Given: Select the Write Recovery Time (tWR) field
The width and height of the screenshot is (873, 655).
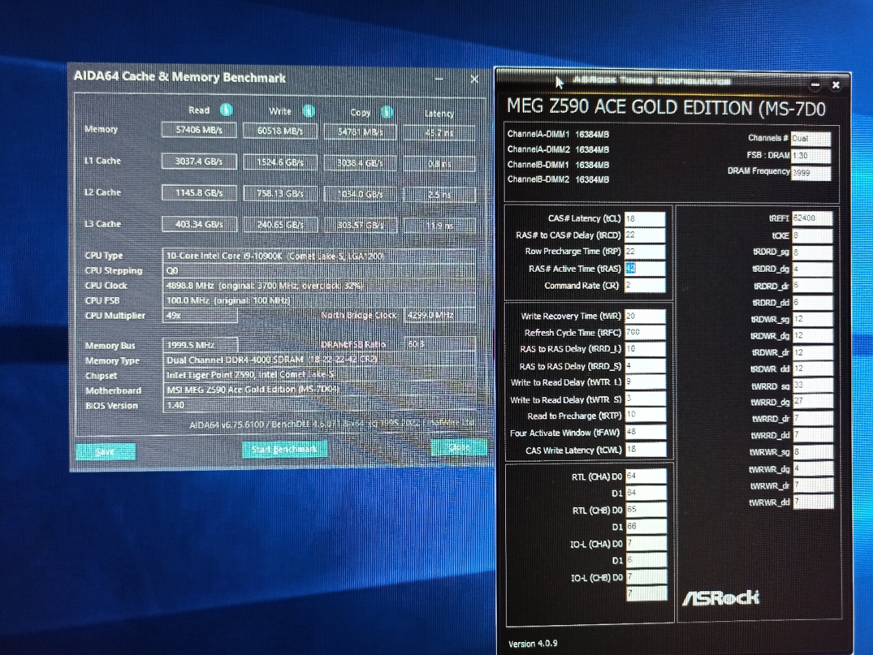Looking at the screenshot, I should [645, 316].
